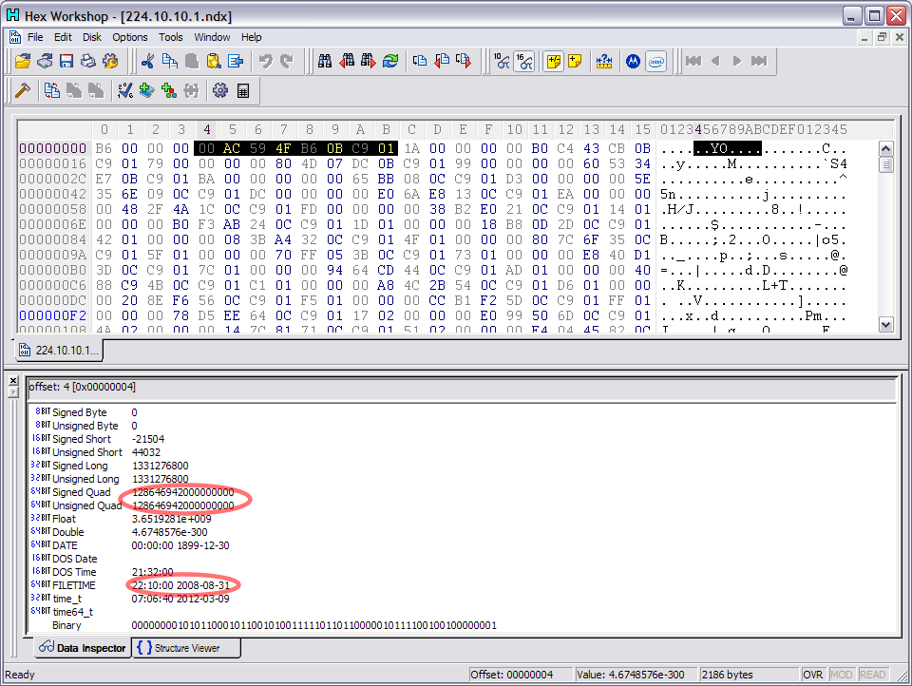Switch to hex offset view (16 glasses)
This screenshot has height=686, width=912.
[524, 61]
